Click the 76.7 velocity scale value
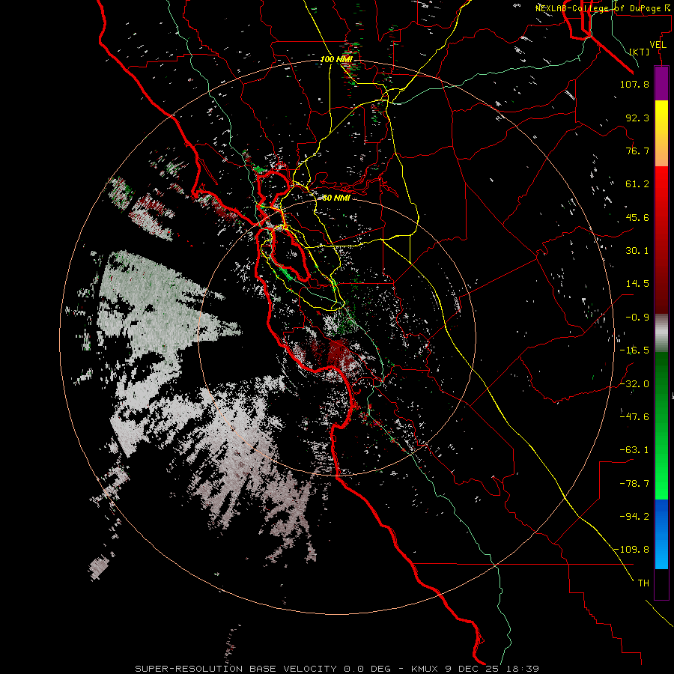The width and height of the screenshot is (674, 674). click(637, 151)
